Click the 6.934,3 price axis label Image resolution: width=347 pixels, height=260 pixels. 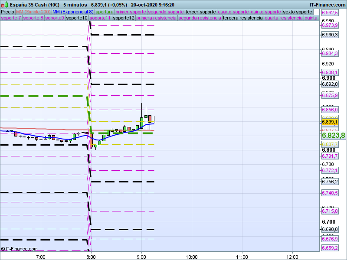[330, 53]
